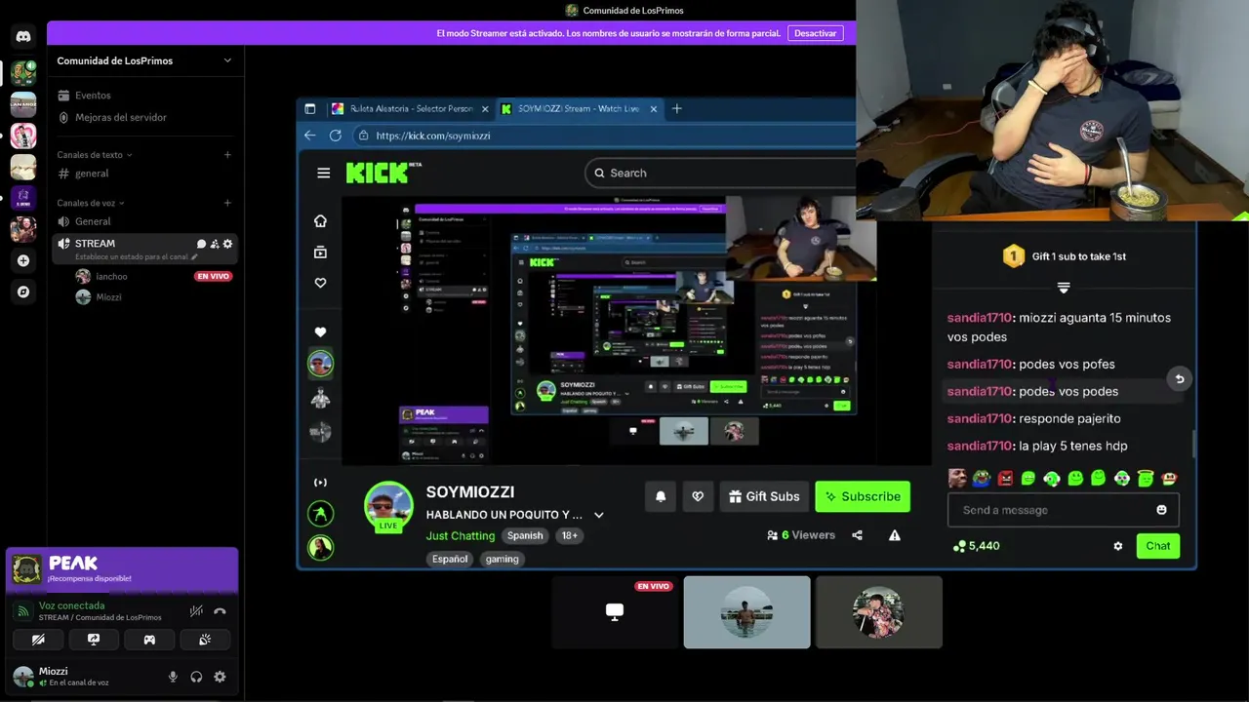Toggle notifications bell for SOYMIOZZI

tap(661, 496)
